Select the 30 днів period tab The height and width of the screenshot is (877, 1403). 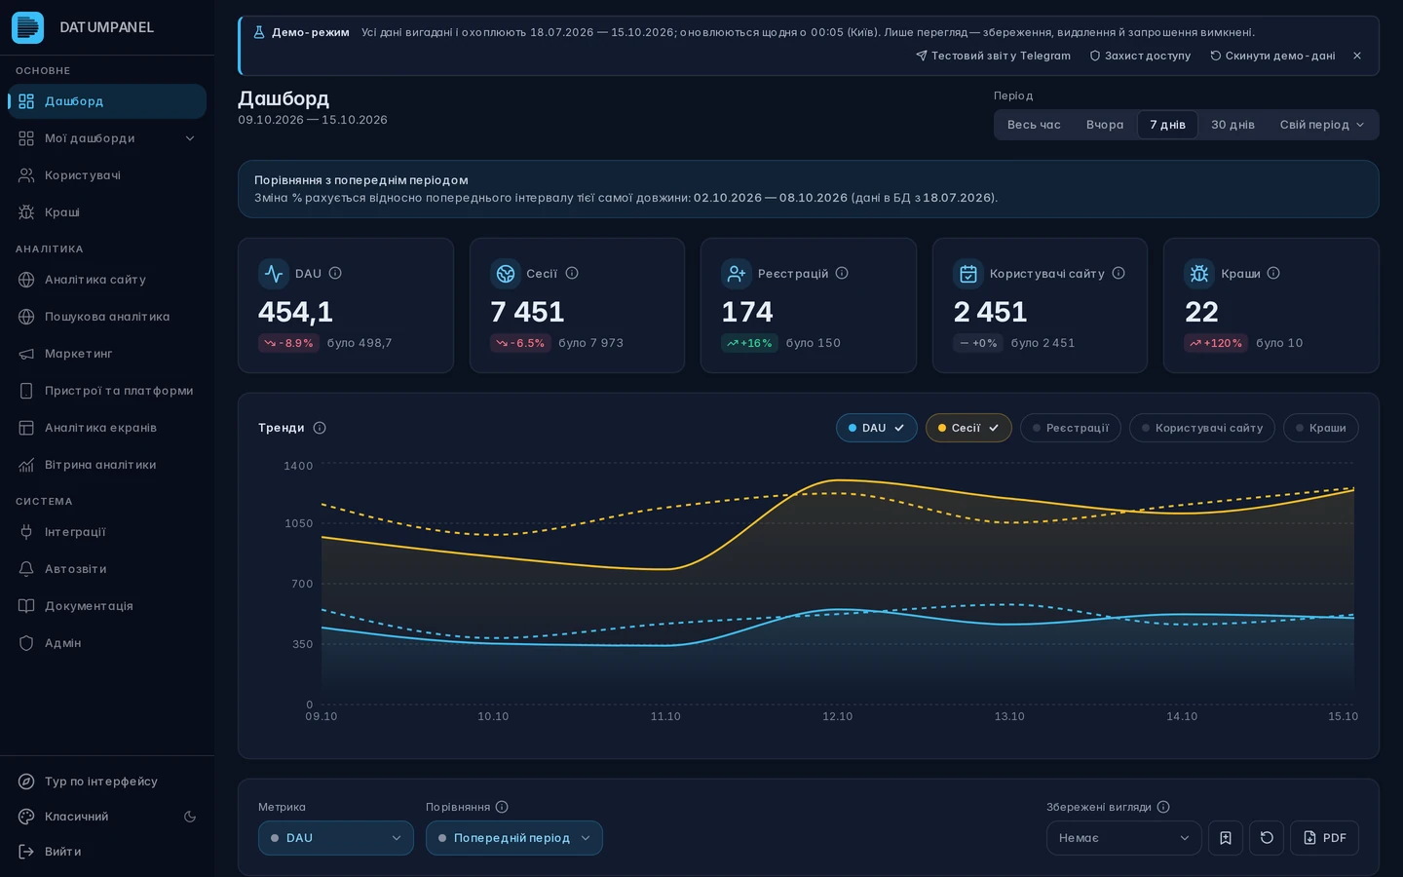[x=1232, y=125]
